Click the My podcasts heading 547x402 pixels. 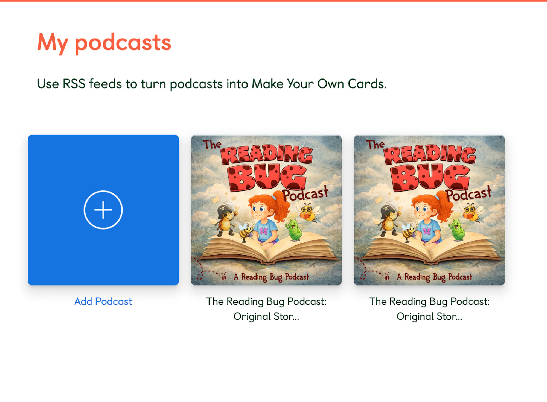coord(104,43)
